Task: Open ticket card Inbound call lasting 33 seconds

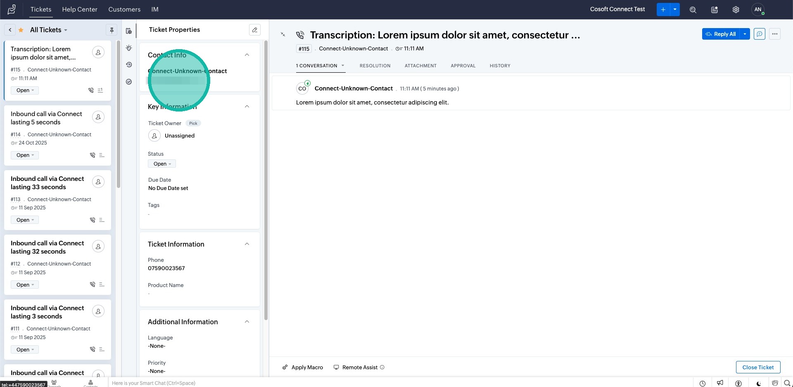Action: [57, 200]
